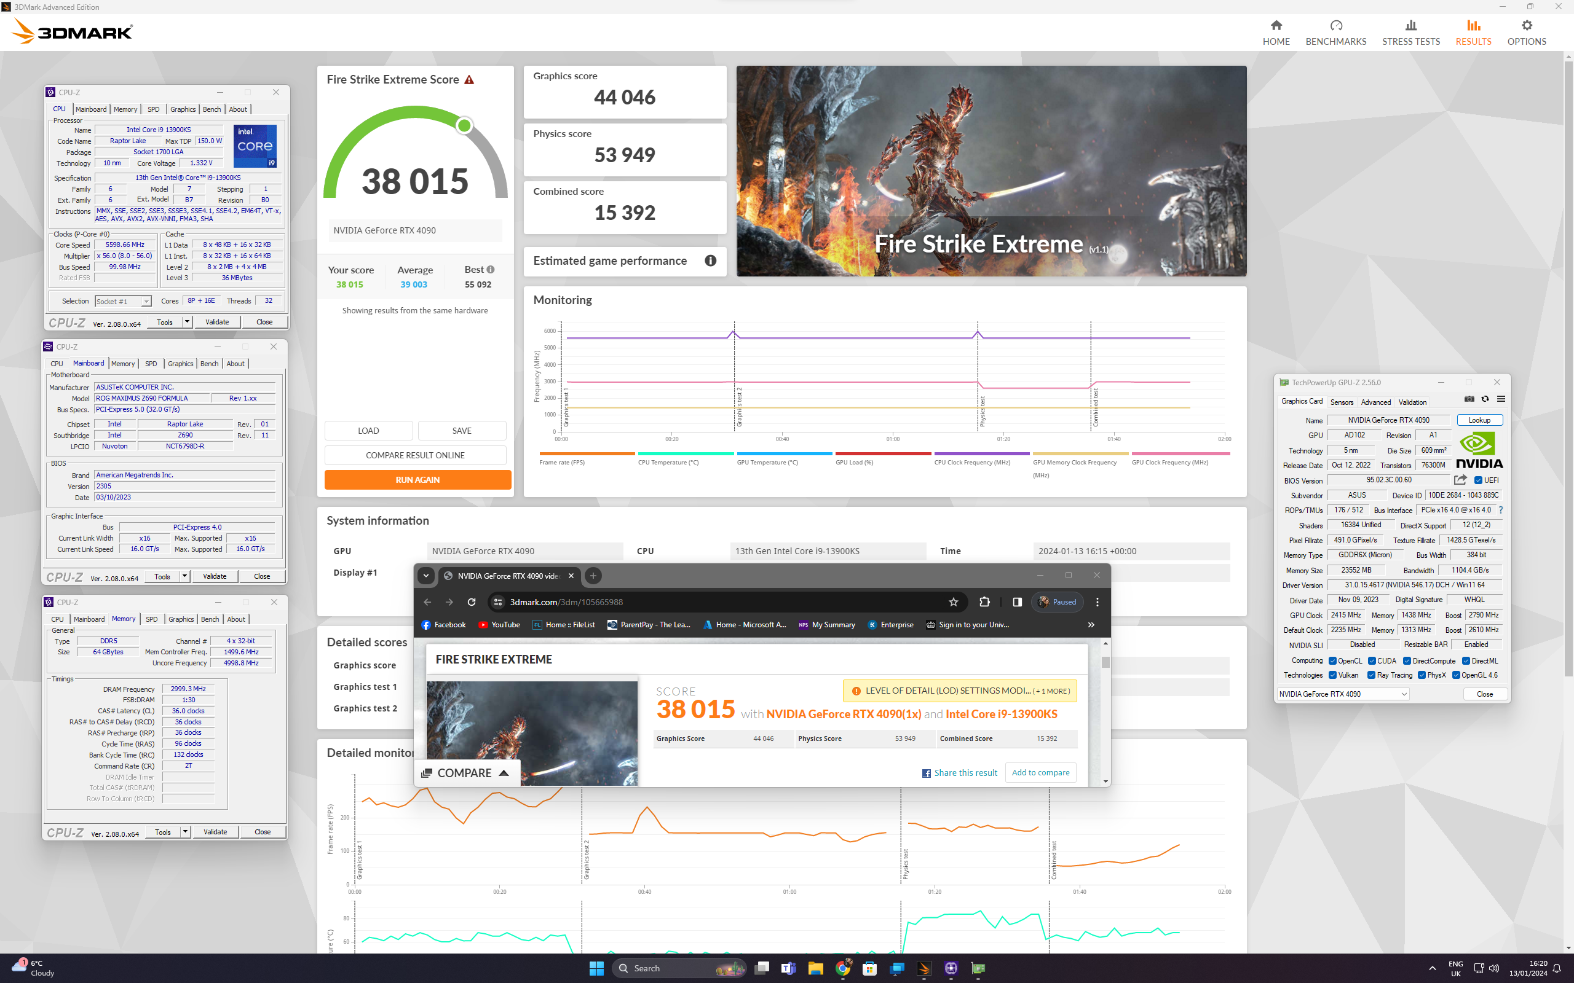Screen dimensions: 1574x983
Task: Click the Bus Interface question mark in GPU-Z
Action: click(1500, 511)
